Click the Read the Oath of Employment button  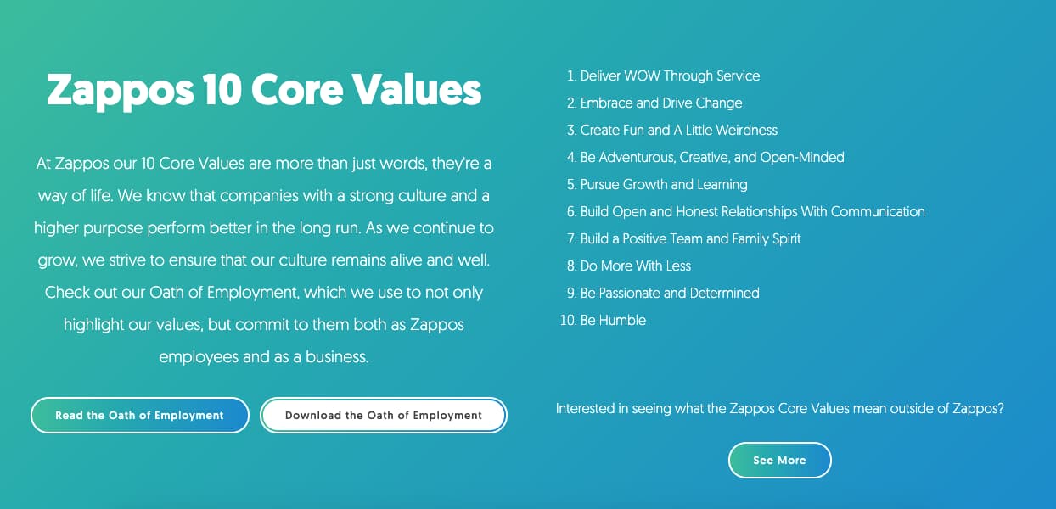coord(139,415)
